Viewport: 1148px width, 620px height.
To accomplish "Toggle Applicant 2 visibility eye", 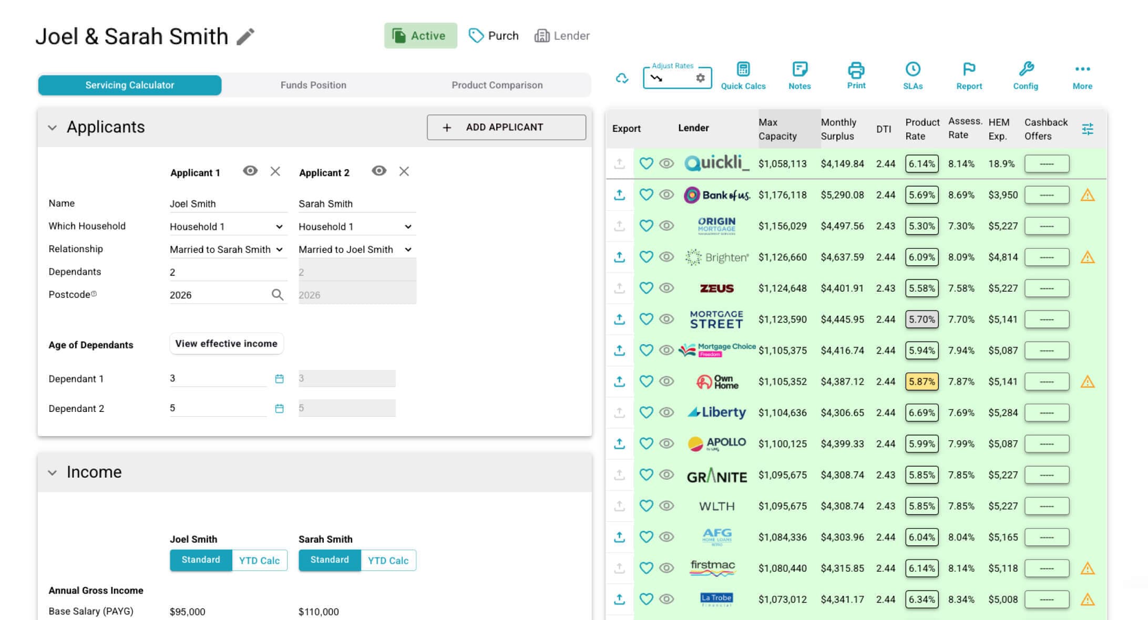I will [379, 171].
